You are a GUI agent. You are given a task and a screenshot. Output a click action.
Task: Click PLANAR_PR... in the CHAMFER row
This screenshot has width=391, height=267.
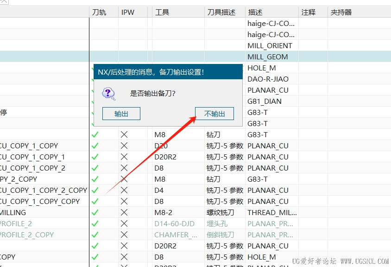click(x=270, y=235)
